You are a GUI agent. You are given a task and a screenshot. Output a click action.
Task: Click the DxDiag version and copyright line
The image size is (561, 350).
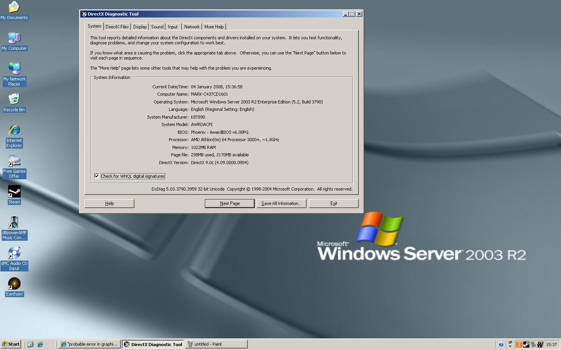[252, 189]
